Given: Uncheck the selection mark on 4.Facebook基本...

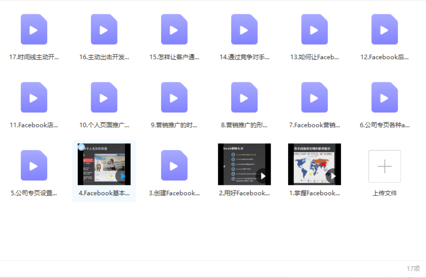Looking at the screenshot, I should tap(81, 147).
